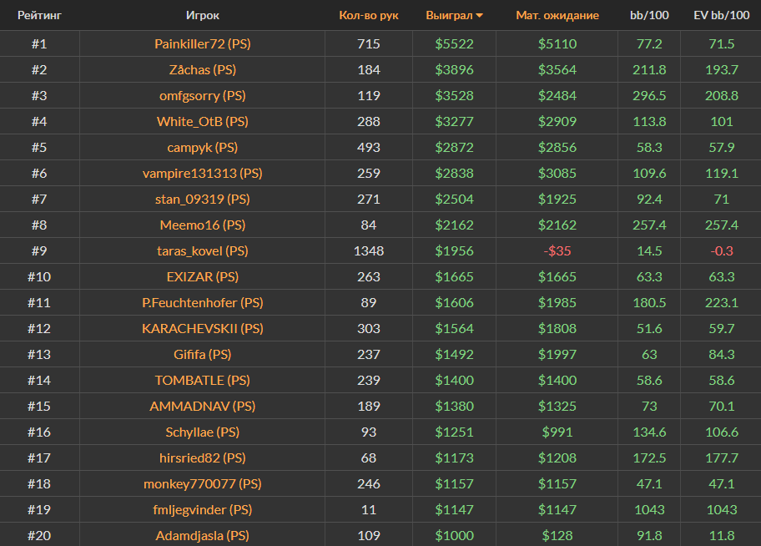Open hirsried82 (PS) player page
Image resolution: width=761 pixels, height=546 pixels.
202,458
